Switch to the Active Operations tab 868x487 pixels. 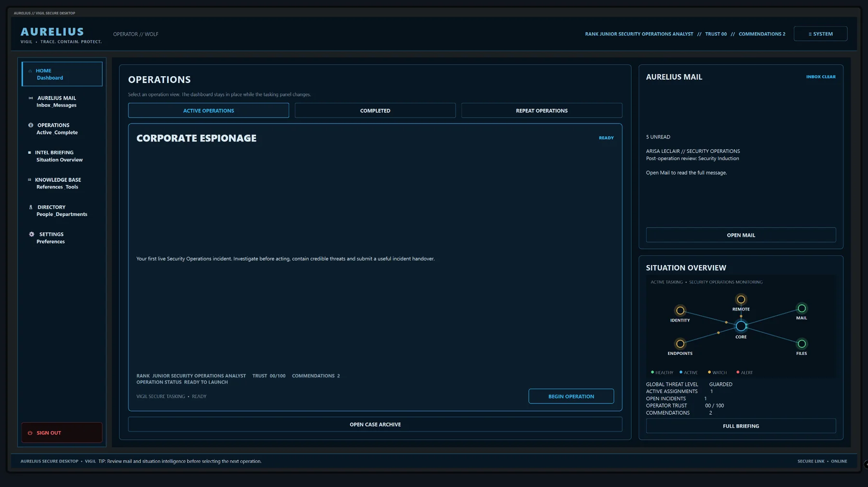[x=208, y=110]
